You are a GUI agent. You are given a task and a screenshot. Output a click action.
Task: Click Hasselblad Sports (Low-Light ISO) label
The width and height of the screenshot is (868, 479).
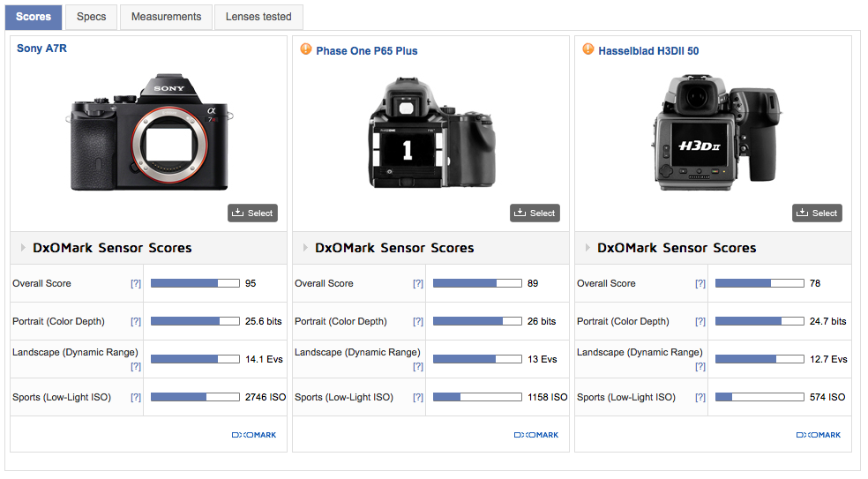[626, 398]
